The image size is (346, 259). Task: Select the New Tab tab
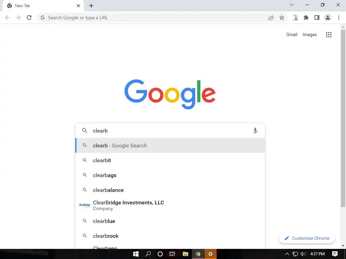pos(44,6)
